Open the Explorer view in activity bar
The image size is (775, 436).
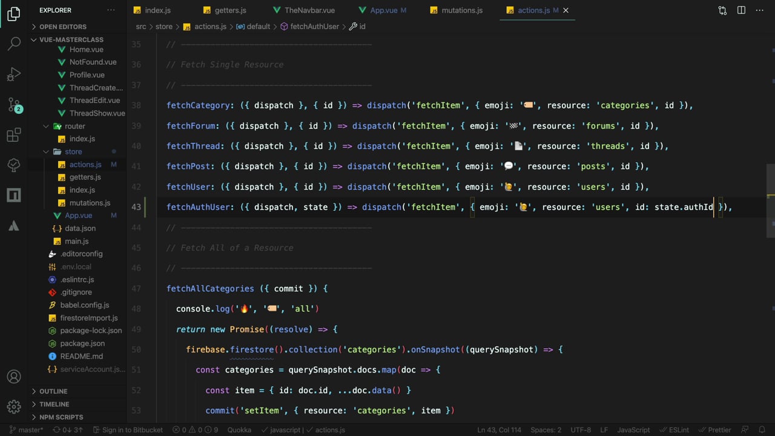point(14,13)
